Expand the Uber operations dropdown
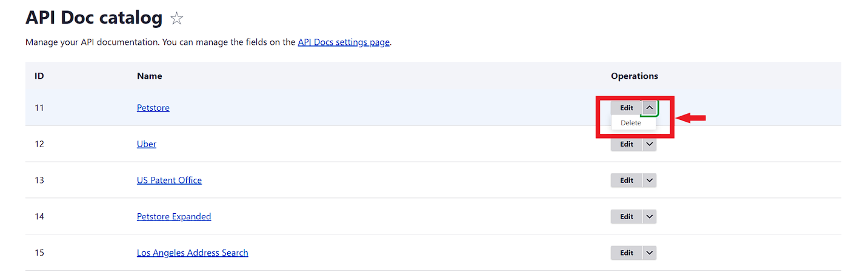Image resolution: width=863 pixels, height=278 pixels. [x=649, y=144]
